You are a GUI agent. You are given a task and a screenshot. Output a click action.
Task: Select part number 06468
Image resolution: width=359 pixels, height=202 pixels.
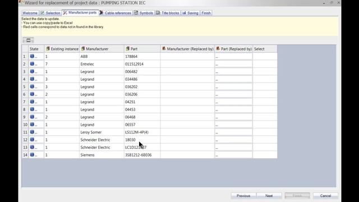click(x=142, y=117)
